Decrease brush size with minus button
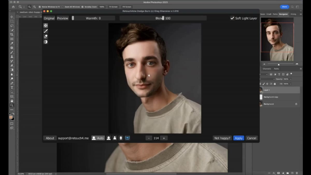This screenshot has width=311, height=175. 149,138
